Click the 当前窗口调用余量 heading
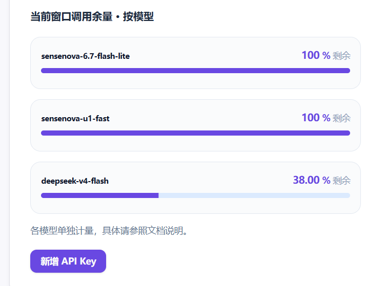 [x=92, y=17]
